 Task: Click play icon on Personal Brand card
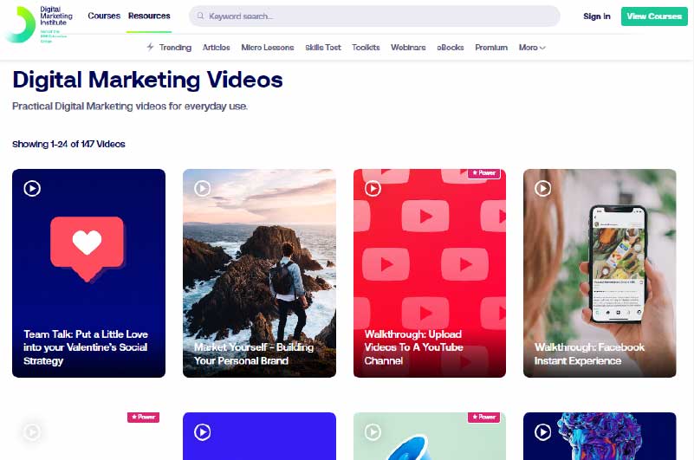pos(202,188)
